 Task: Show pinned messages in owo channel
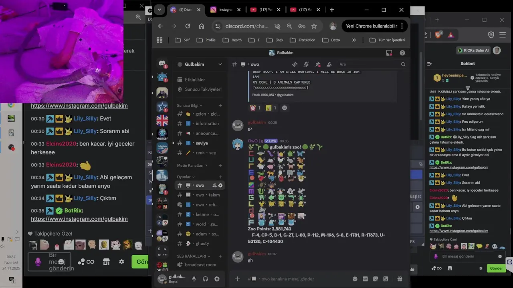pyautogui.click(x=318, y=64)
